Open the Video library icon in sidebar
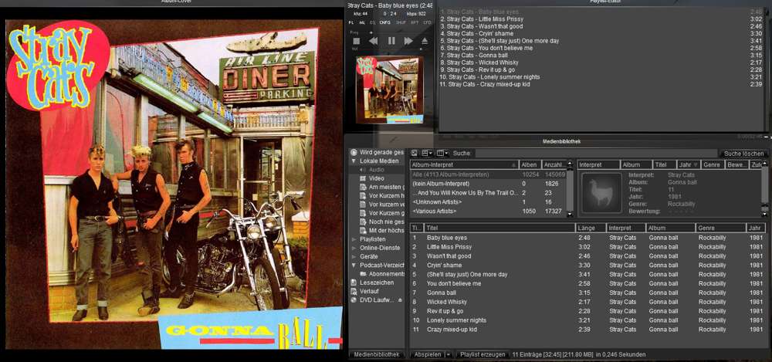Viewport: 772px width, 362px height. tap(363, 178)
